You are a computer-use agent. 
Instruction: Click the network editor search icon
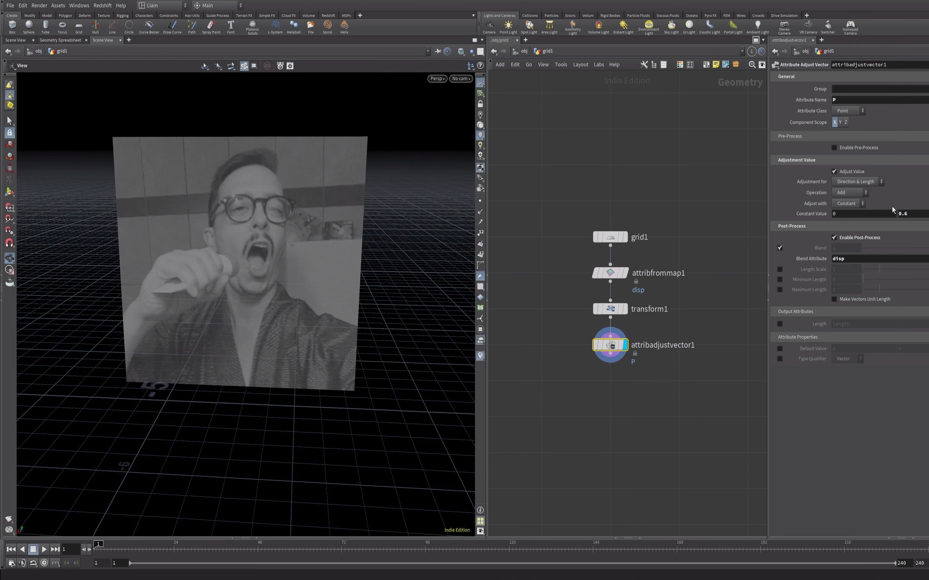click(752, 65)
